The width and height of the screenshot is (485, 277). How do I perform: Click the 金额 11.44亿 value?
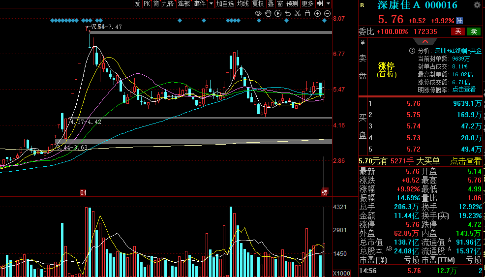click(407, 215)
